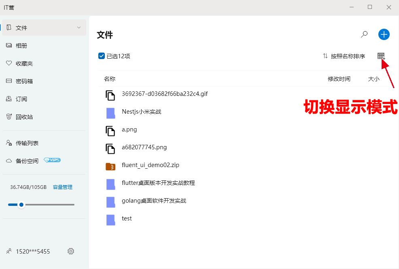Click the gray track of the capacity slider

point(50,204)
